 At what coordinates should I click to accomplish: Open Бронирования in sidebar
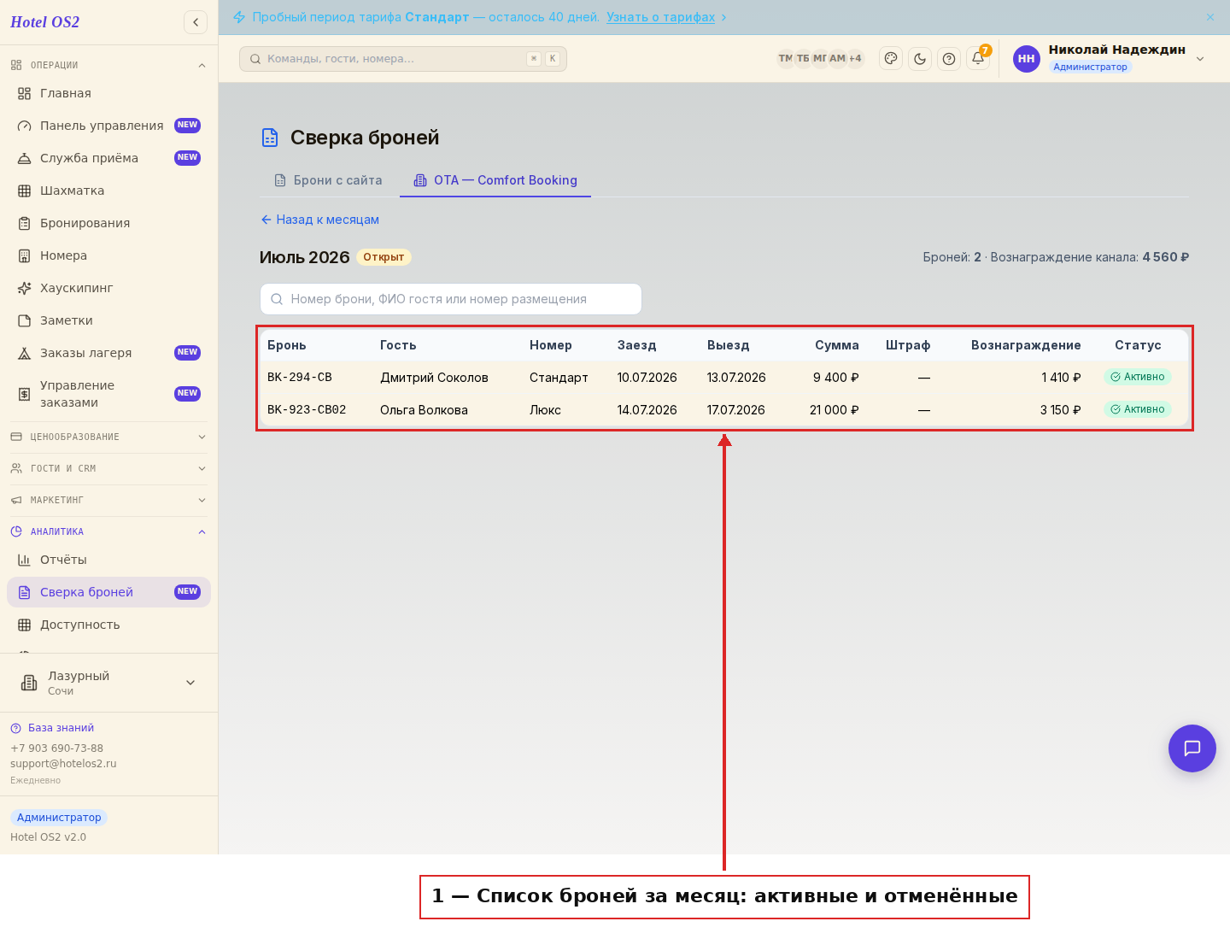[x=108, y=223]
